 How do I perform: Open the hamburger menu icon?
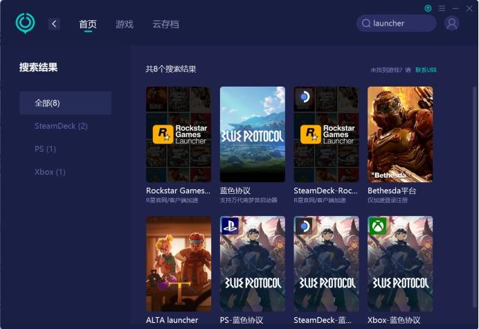tap(442, 8)
